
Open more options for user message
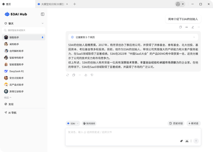coord(199,27)
